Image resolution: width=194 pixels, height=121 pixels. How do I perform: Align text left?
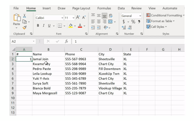pyautogui.click(x=93, y=22)
